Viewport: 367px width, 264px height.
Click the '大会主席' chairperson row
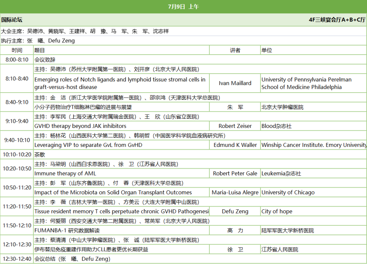tap(183, 31)
